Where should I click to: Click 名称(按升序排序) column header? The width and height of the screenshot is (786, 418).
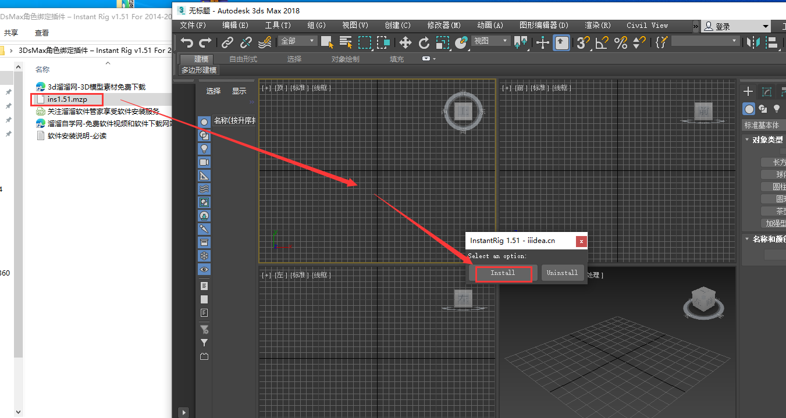pos(234,121)
